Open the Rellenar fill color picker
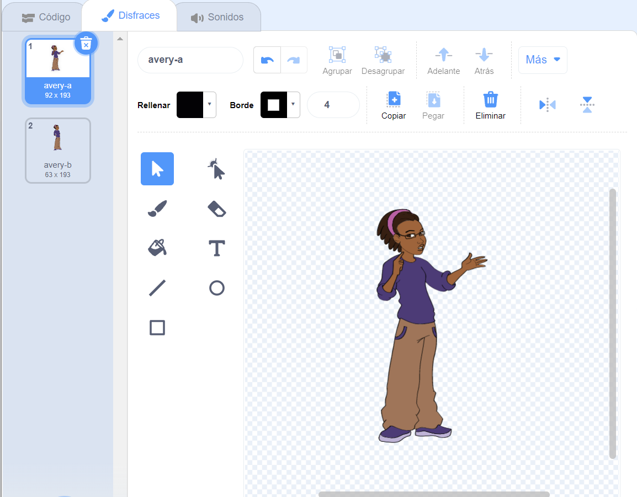Image resolution: width=637 pixels, height=497 pixels. pyautogui.click(x=190, y=105)
